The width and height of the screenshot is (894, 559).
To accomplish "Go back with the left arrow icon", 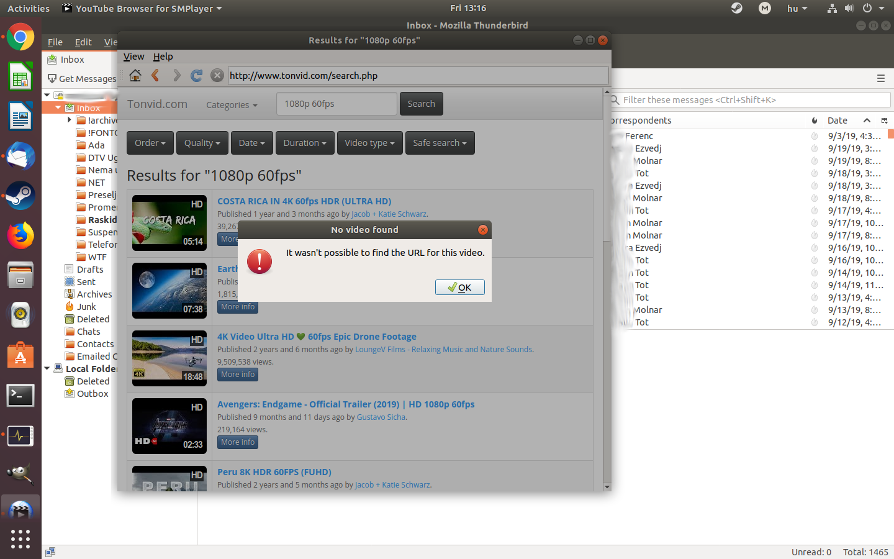I will [x=156, y=75].
